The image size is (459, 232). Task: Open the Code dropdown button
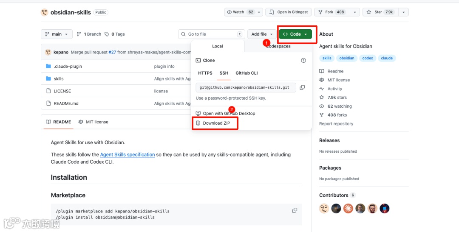tap(295, 34)
